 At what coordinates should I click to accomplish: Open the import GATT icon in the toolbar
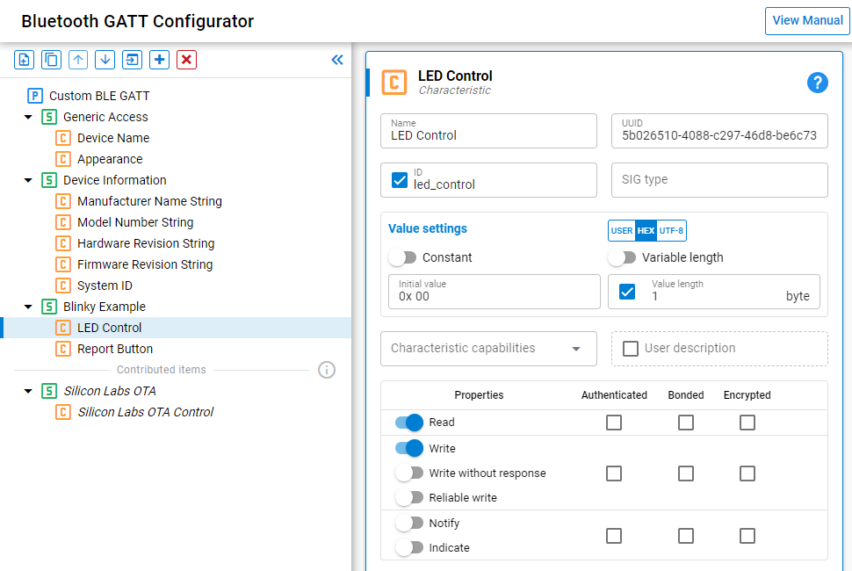click(x=133, y=60)
